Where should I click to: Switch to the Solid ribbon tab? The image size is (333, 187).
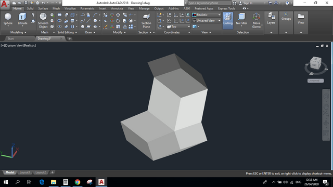click(30, 8)
